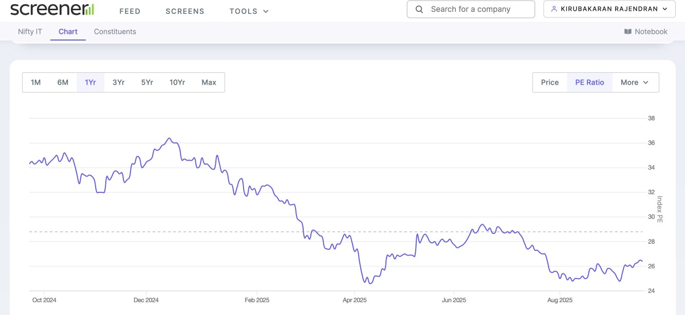Screen dimensions: 685x315
Task: Click the Screener logo
Action: [52, 9]
